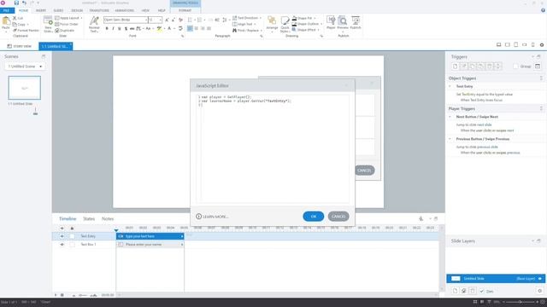The height and width of the screenshot is (307, 547).
Task: Click the Normal Text style icon
Action: [x=94, y=20]
